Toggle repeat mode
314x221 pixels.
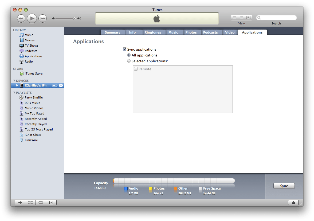click(41, 202)
